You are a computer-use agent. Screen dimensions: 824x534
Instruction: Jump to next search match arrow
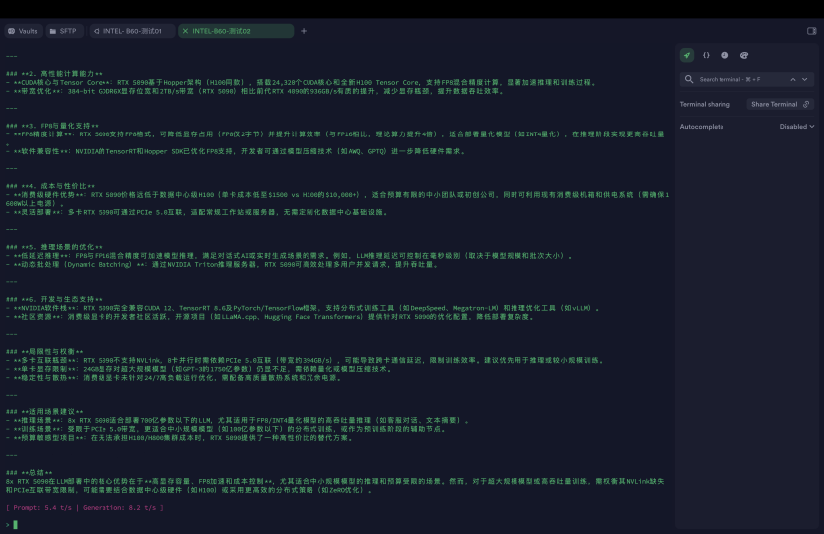point(804,79)
